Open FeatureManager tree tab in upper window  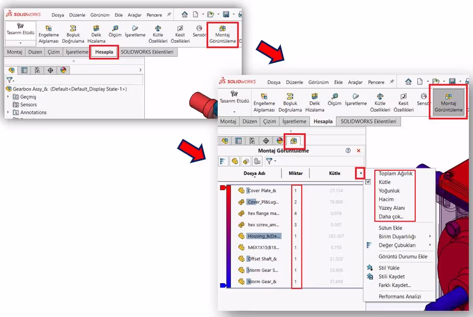tap(11, 70)
